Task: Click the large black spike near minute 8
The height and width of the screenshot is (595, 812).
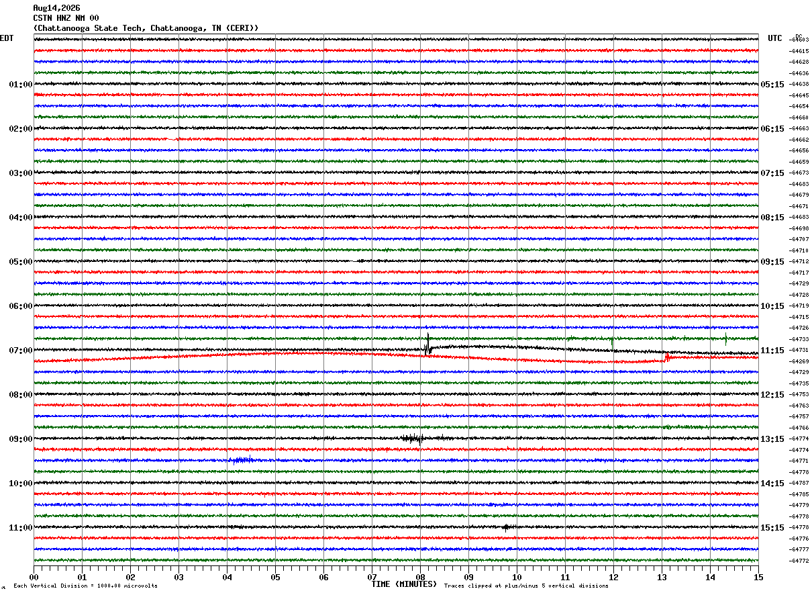Action: 427,345
